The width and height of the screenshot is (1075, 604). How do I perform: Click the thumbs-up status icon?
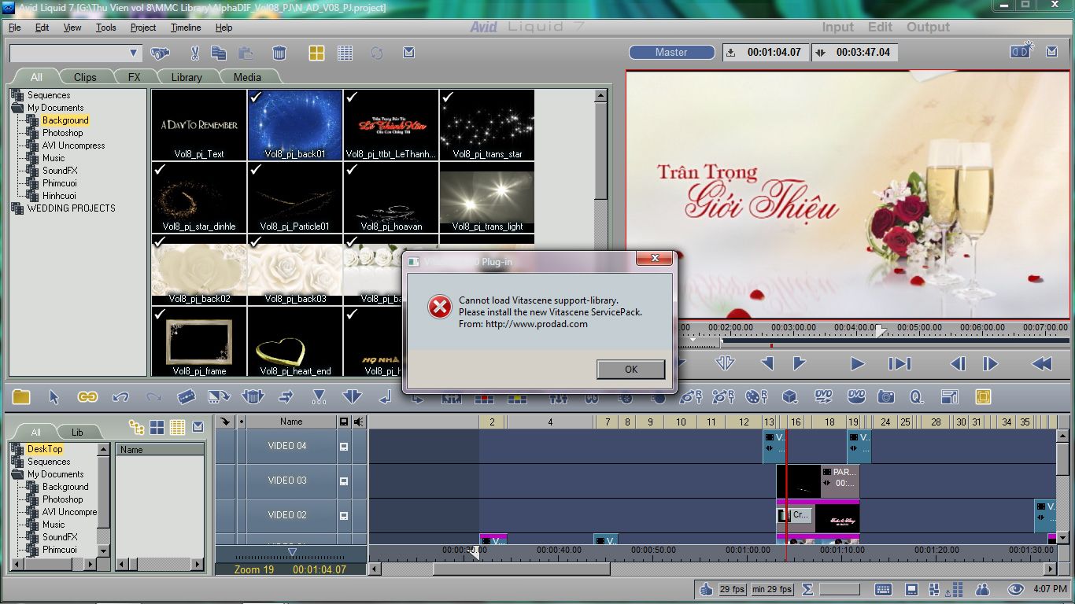click(706, 589)
